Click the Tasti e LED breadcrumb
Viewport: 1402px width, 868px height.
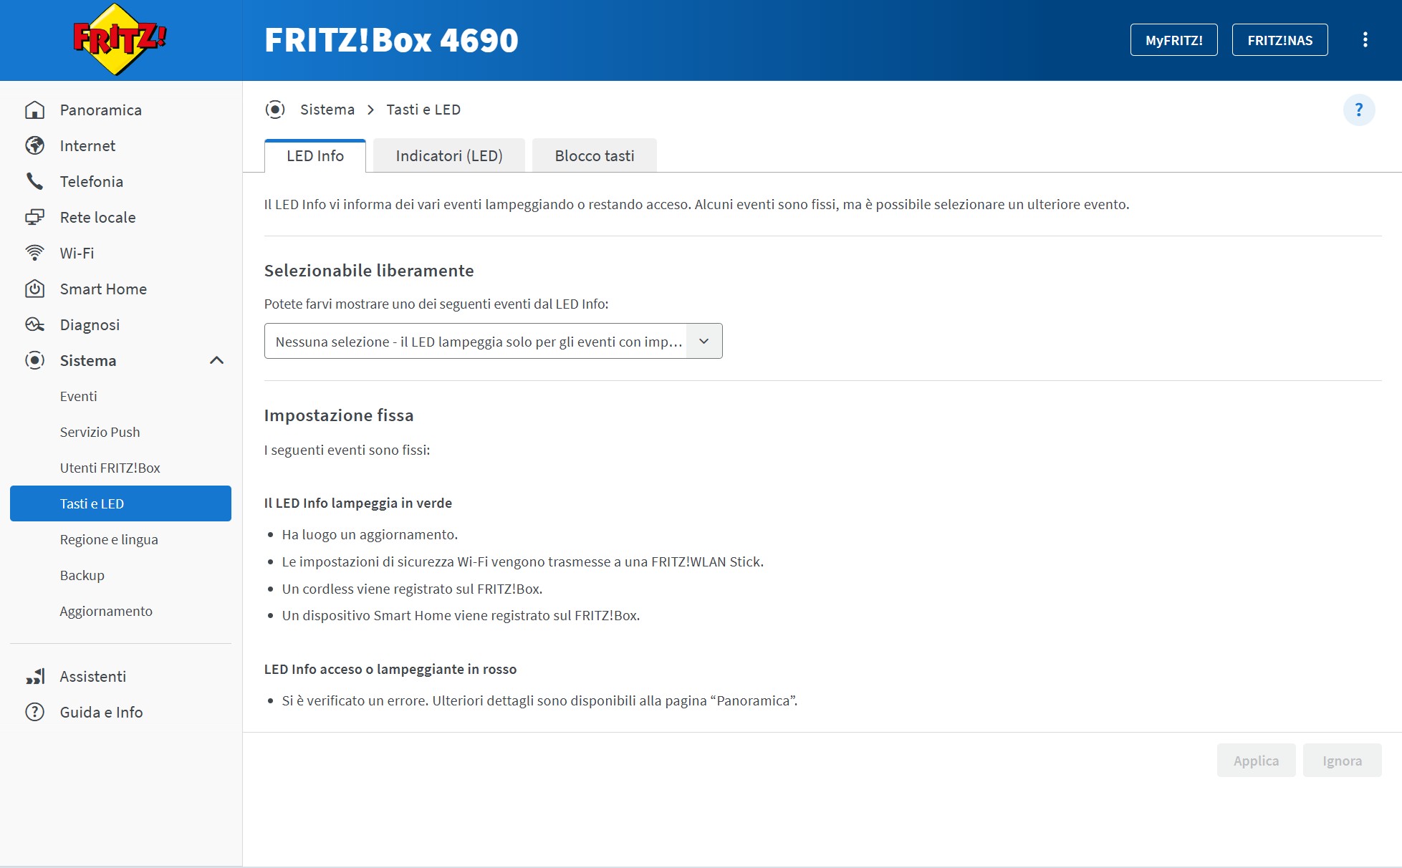[423, 110]
